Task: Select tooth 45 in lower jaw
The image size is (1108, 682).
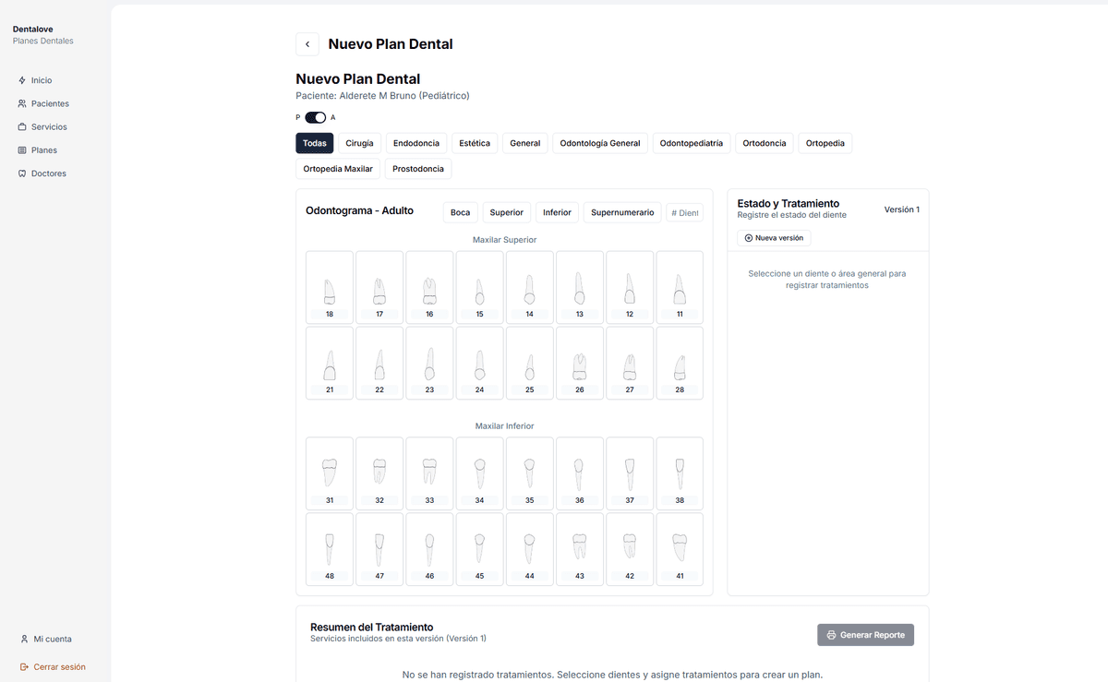Action: click(x=479, y=549)
